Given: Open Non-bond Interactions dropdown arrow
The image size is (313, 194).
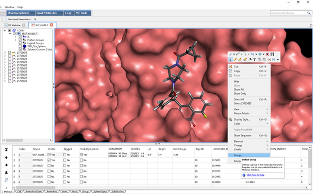Looking at the screenshot, I should point(35,19).
